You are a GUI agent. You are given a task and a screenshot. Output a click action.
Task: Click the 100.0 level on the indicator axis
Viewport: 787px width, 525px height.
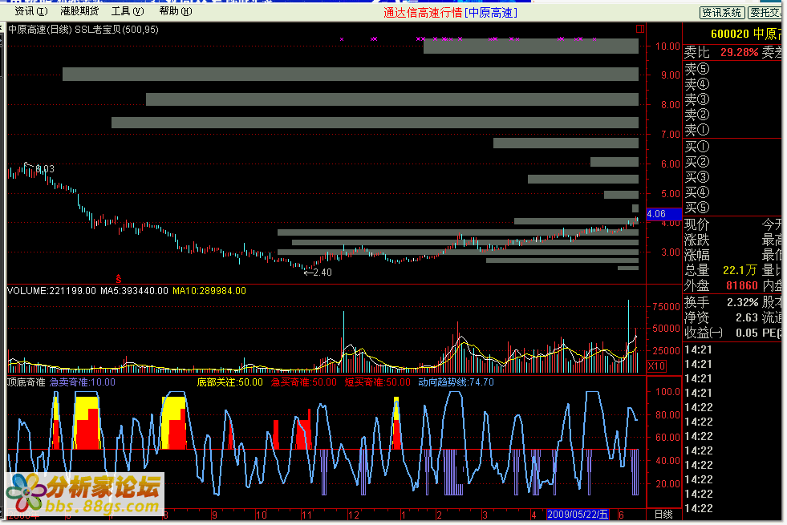click(668, 392)
